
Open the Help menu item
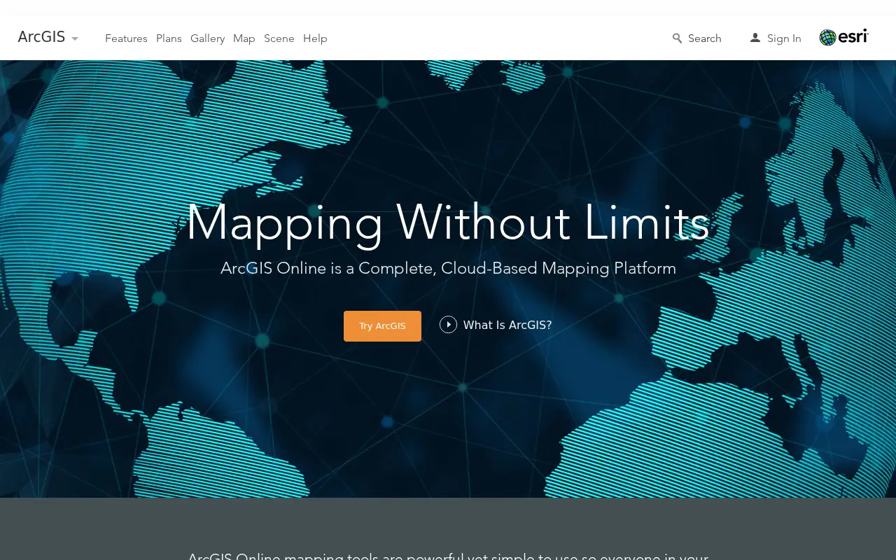[x=315, y=38]
